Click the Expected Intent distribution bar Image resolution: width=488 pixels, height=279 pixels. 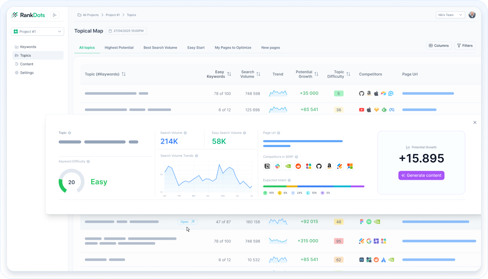point(313,186)
